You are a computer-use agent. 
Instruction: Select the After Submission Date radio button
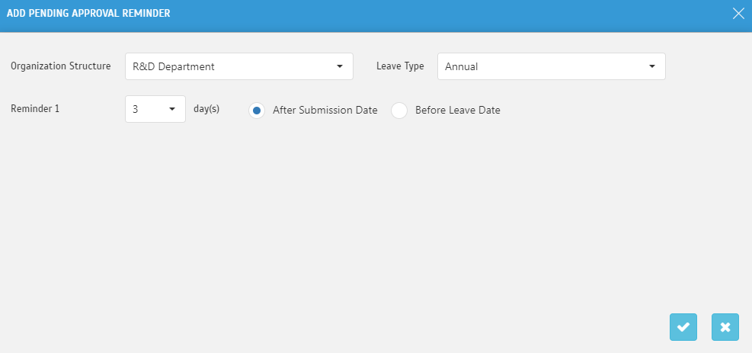pos(257,111)
